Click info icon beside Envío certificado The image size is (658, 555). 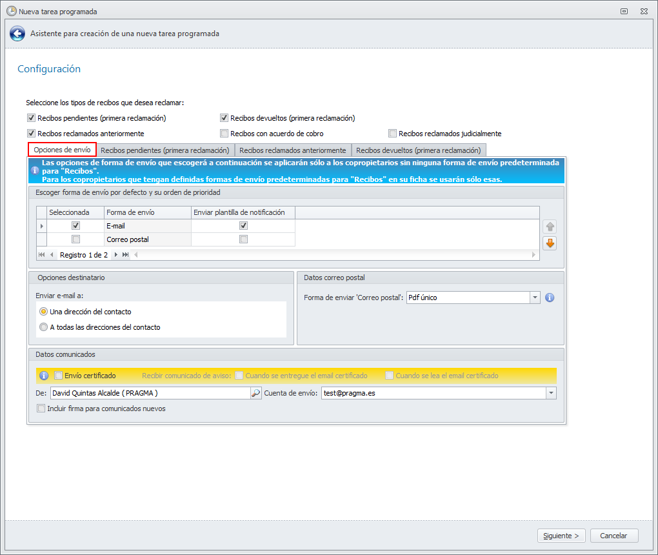44,376
